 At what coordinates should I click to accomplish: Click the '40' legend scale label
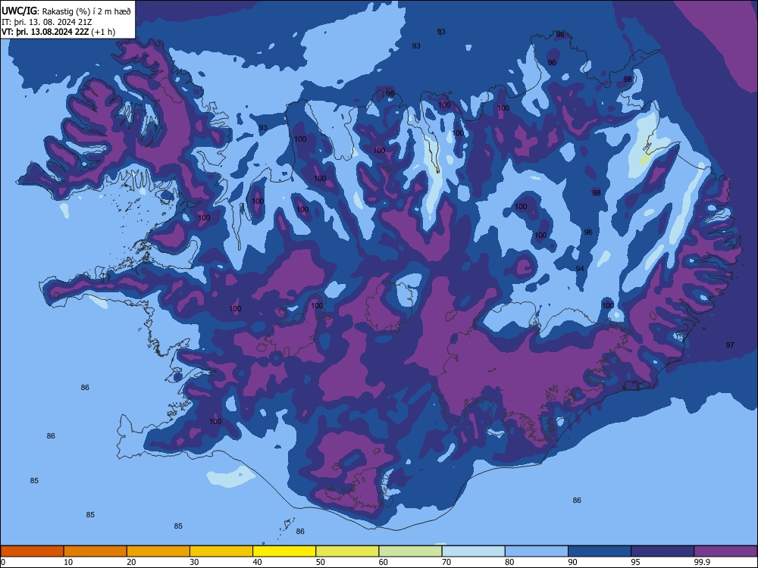click(257, 562)
